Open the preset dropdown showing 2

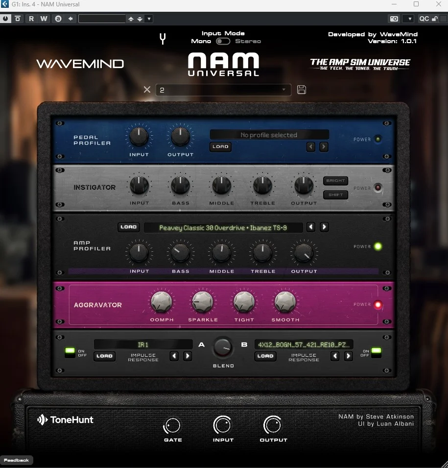[x=223, y=90]
